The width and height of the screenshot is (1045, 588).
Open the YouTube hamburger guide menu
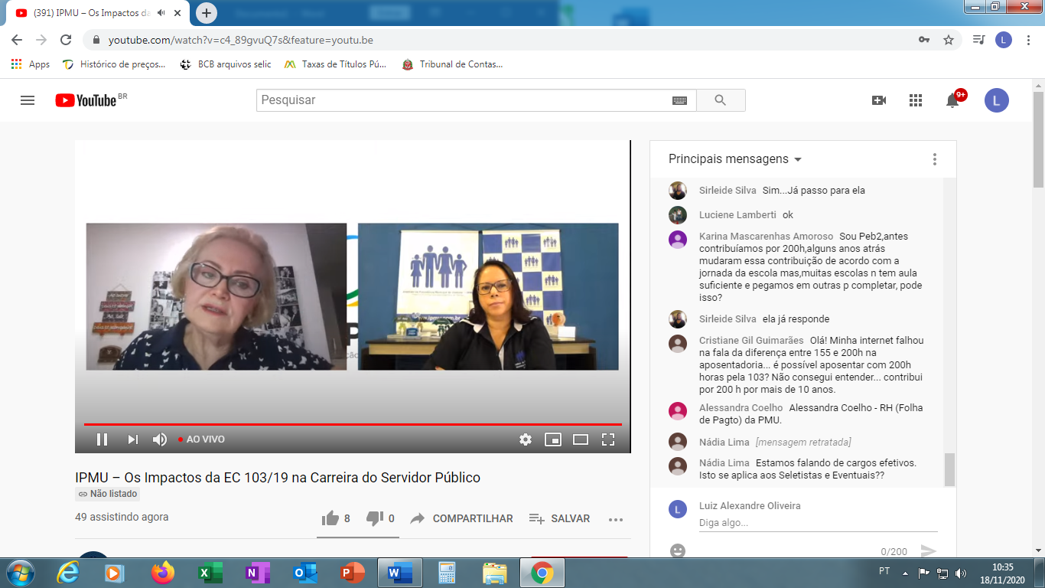[28, 100]
